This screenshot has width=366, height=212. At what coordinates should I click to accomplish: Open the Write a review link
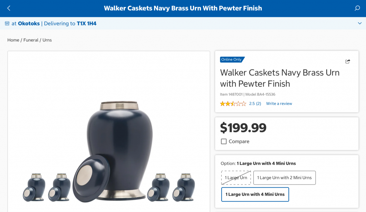(279, 104)
